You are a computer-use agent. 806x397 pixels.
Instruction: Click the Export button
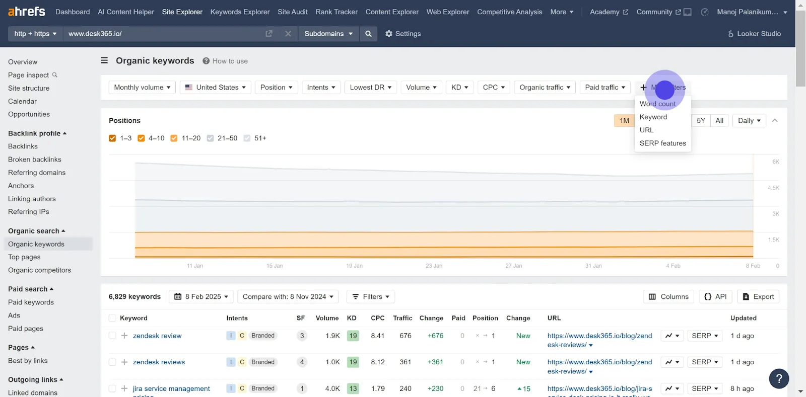758,297
